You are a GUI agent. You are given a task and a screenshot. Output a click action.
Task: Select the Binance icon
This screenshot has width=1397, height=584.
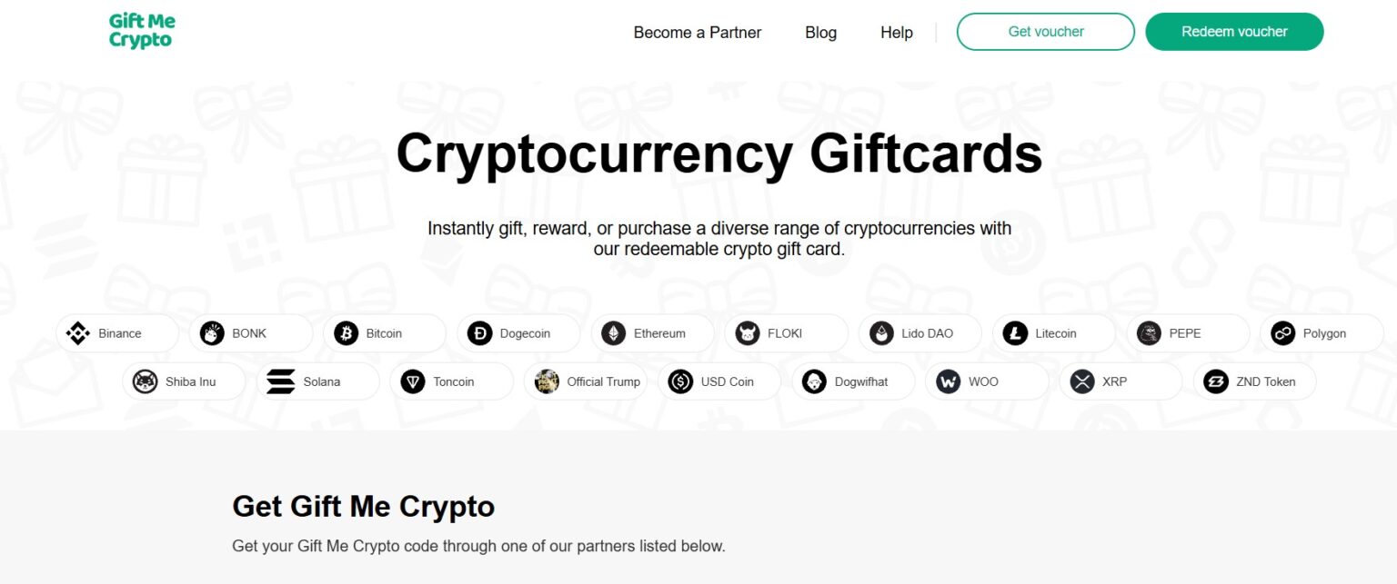tap(80, 332)
